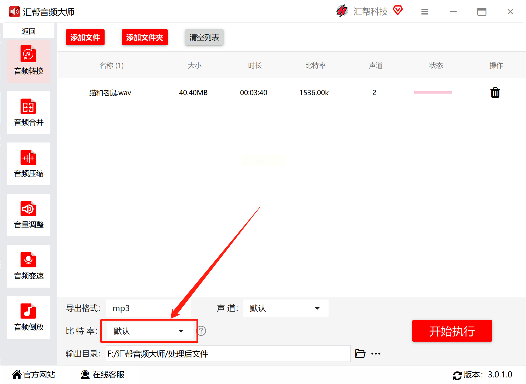Open the 音频变速 audio speed tool

(x=28, y=266)
